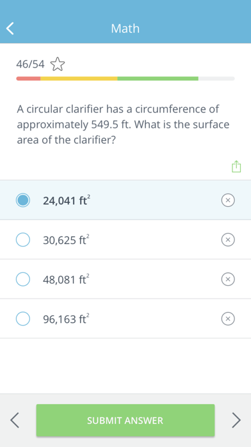The image size is (251, 447).
Task: Bookmark the question with the star icon
Action: (x=58, y=64)
